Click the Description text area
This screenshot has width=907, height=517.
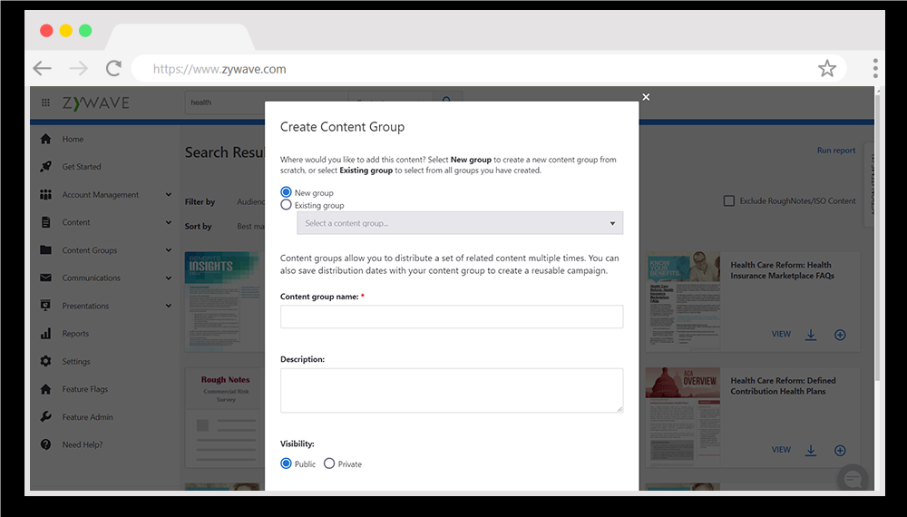(452, 390)
